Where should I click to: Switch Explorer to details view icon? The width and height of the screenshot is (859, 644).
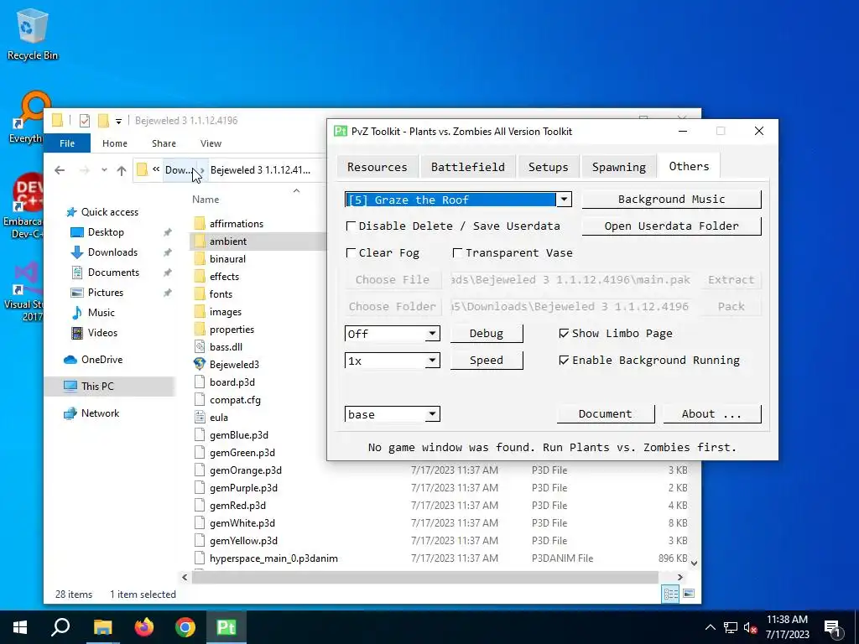[670, 594]
